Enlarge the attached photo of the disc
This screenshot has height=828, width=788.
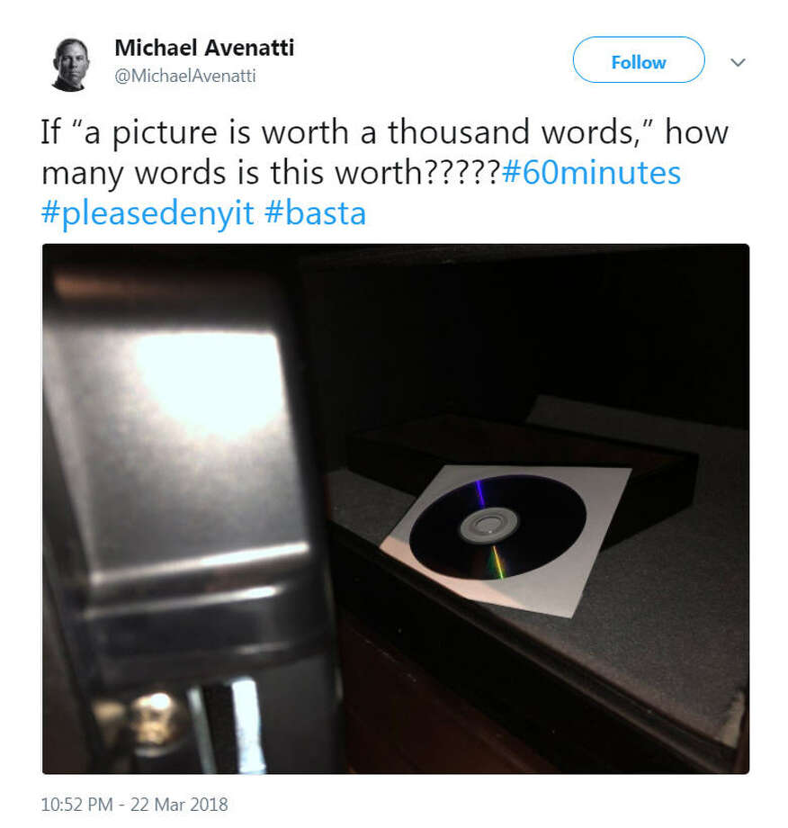(x=395, y=508)
